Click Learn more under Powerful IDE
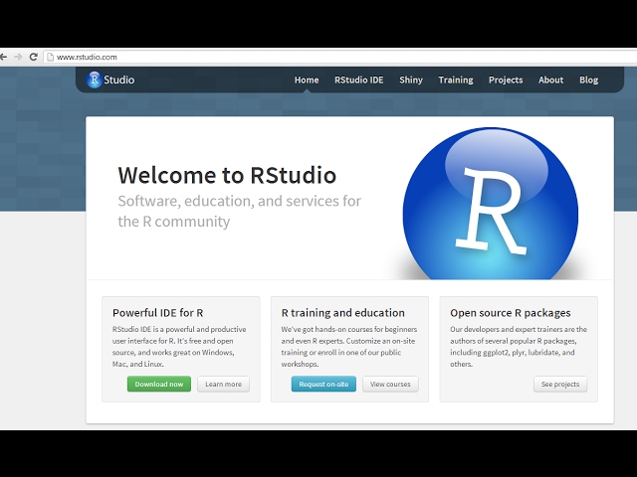637x477 pixels. pos(223,384)
